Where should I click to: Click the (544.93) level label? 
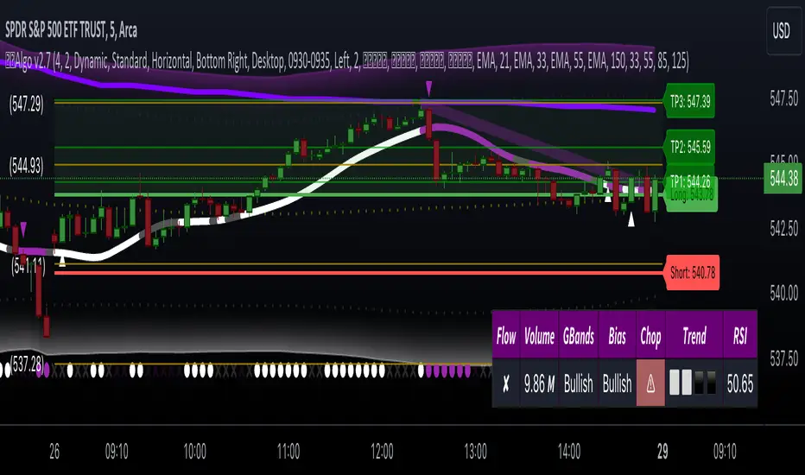coord(26,166)
